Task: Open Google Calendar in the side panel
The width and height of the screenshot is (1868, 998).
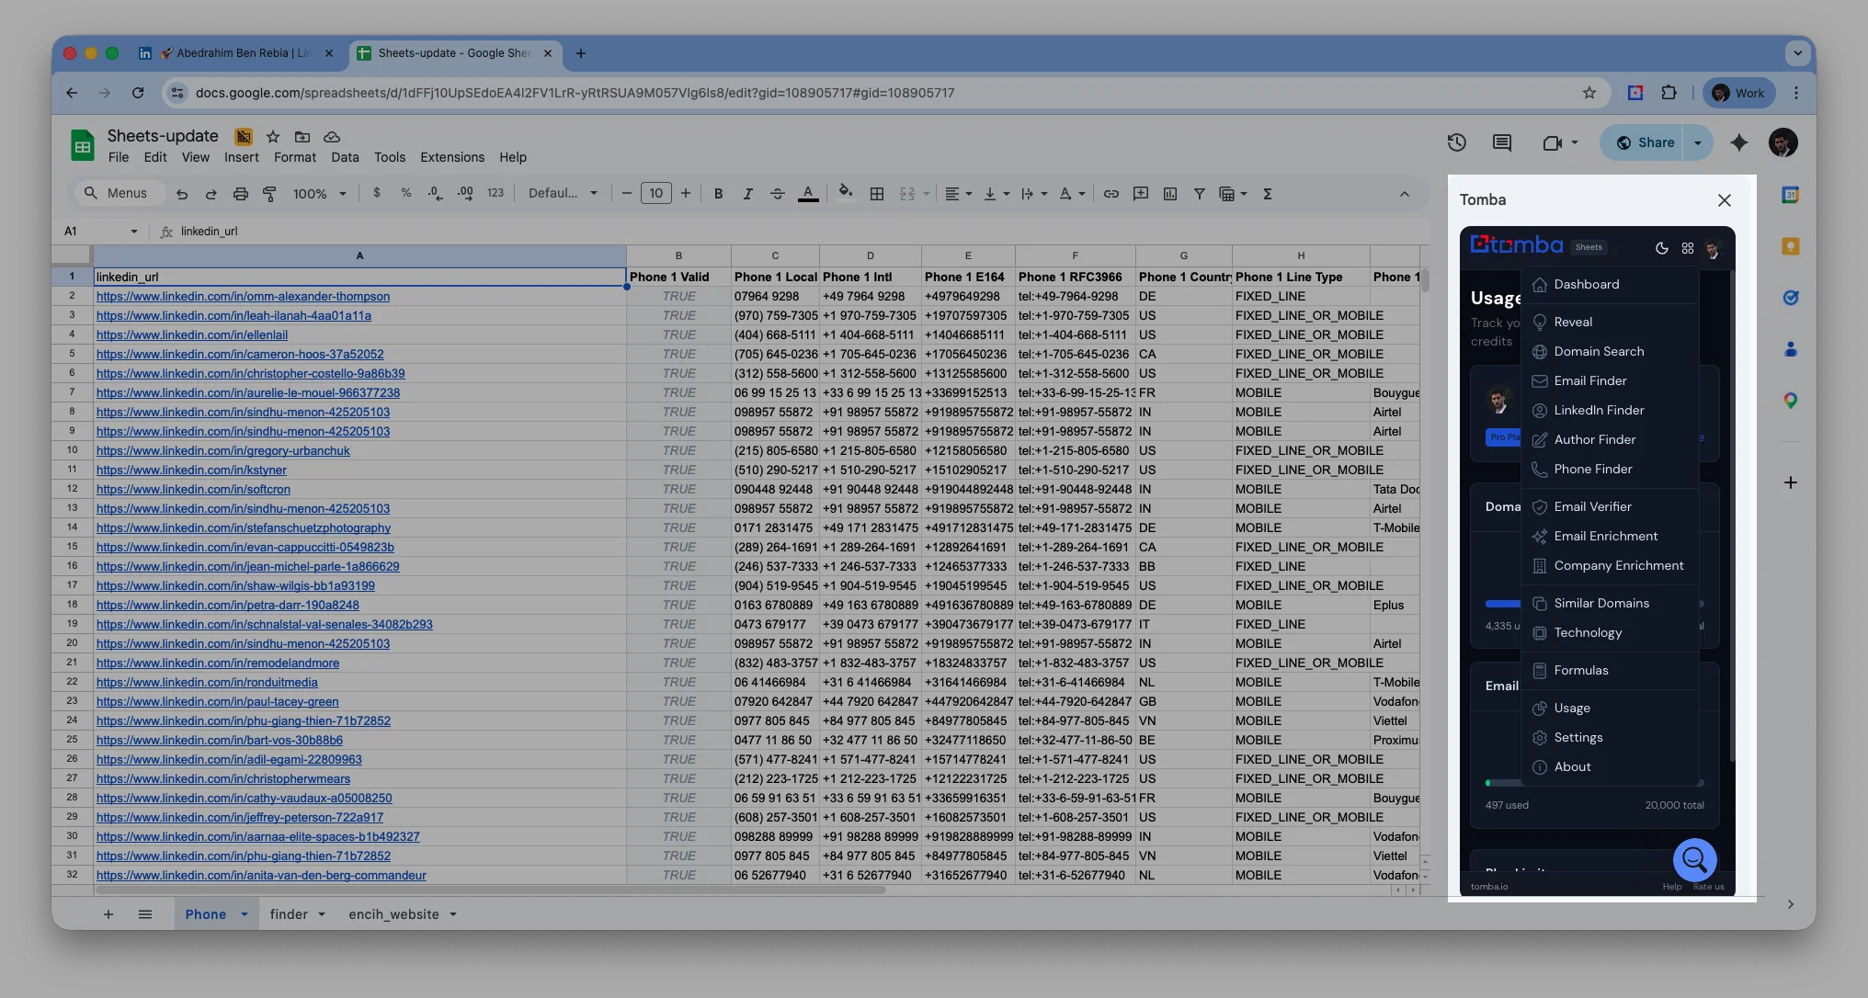Action: click(x=1790, y=195)
